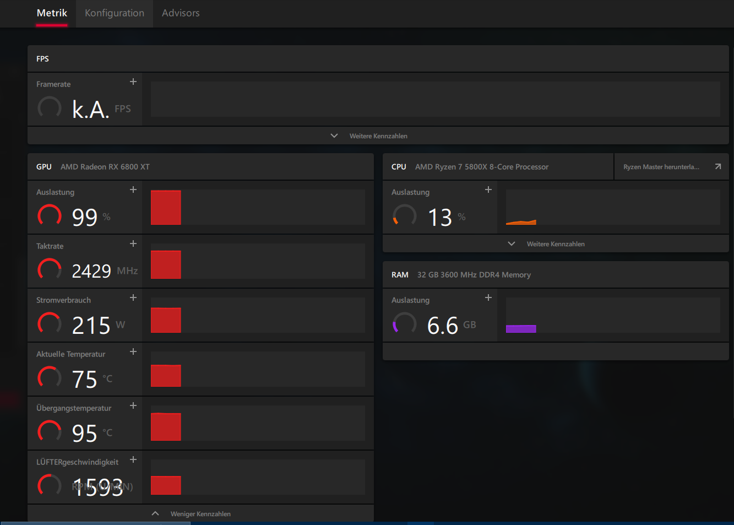Click the plus icon for Stromverbrauch
Viewport: 734px width, 525px height.
(133, 297)
